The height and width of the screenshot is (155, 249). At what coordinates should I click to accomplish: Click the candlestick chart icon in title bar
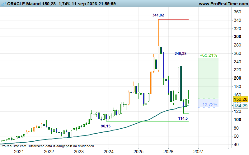coord(3,4)
